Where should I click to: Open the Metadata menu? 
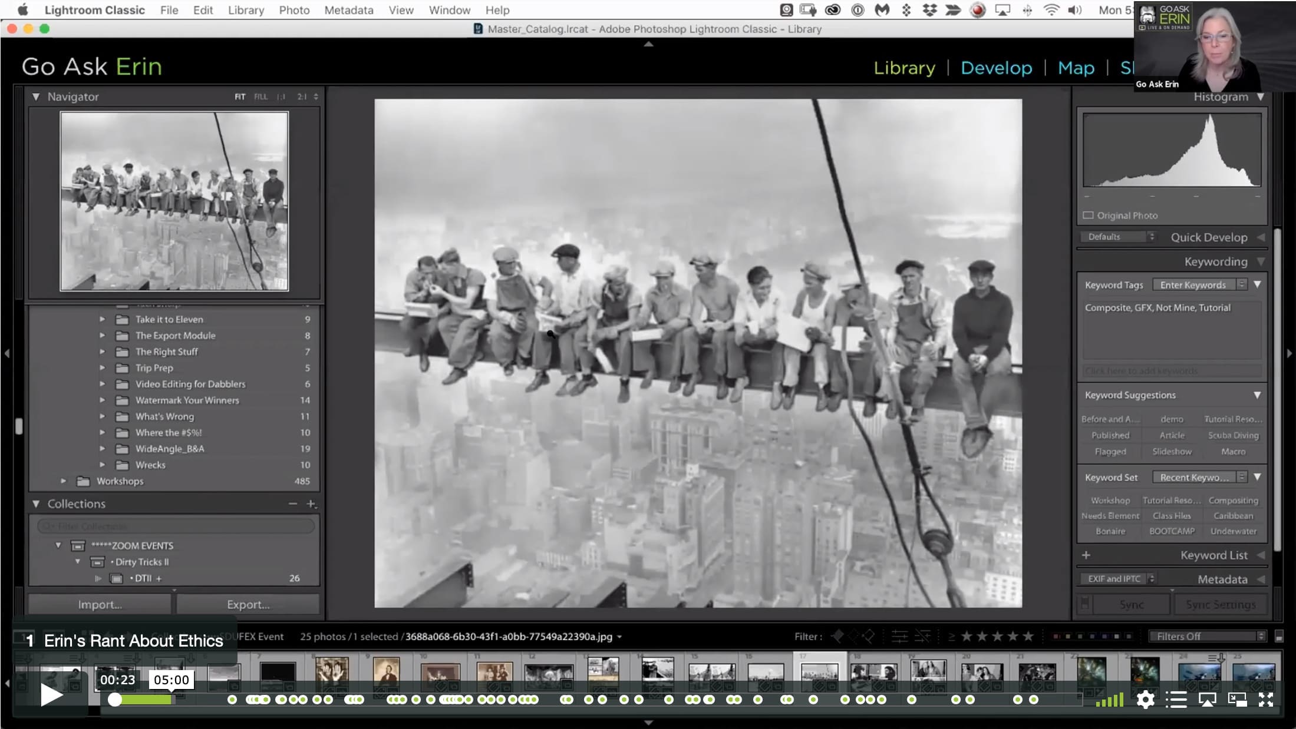point(348,10)
